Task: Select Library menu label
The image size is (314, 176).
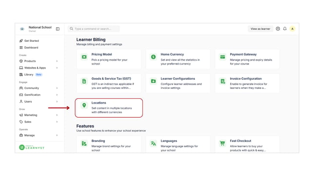Action: 29,74
